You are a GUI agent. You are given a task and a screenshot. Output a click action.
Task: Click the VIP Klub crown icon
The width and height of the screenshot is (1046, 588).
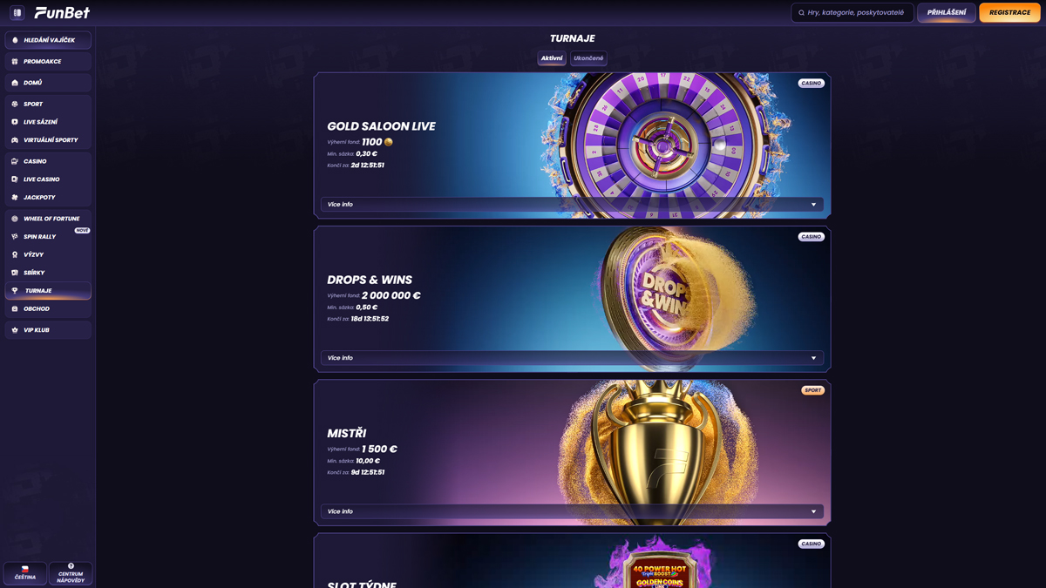coord(15,330)
